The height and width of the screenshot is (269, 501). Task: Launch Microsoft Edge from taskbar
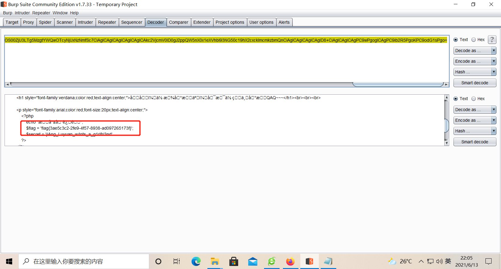[x=196, y=261]
